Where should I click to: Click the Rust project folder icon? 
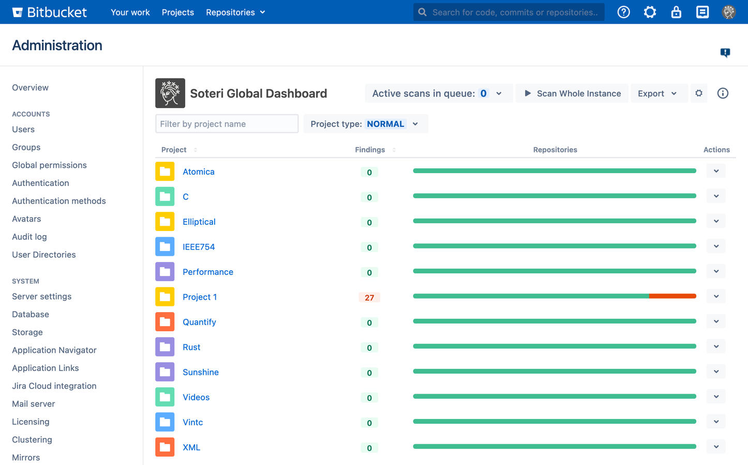(165, 347)
